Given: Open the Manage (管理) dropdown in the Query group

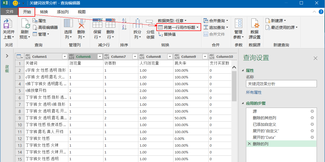Looking at the screenshot, I should pyautogui.click(x=41, y=34).
